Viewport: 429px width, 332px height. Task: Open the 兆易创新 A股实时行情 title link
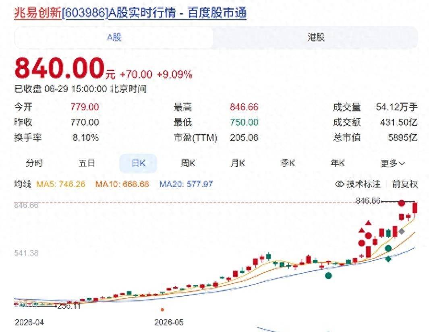130,13
